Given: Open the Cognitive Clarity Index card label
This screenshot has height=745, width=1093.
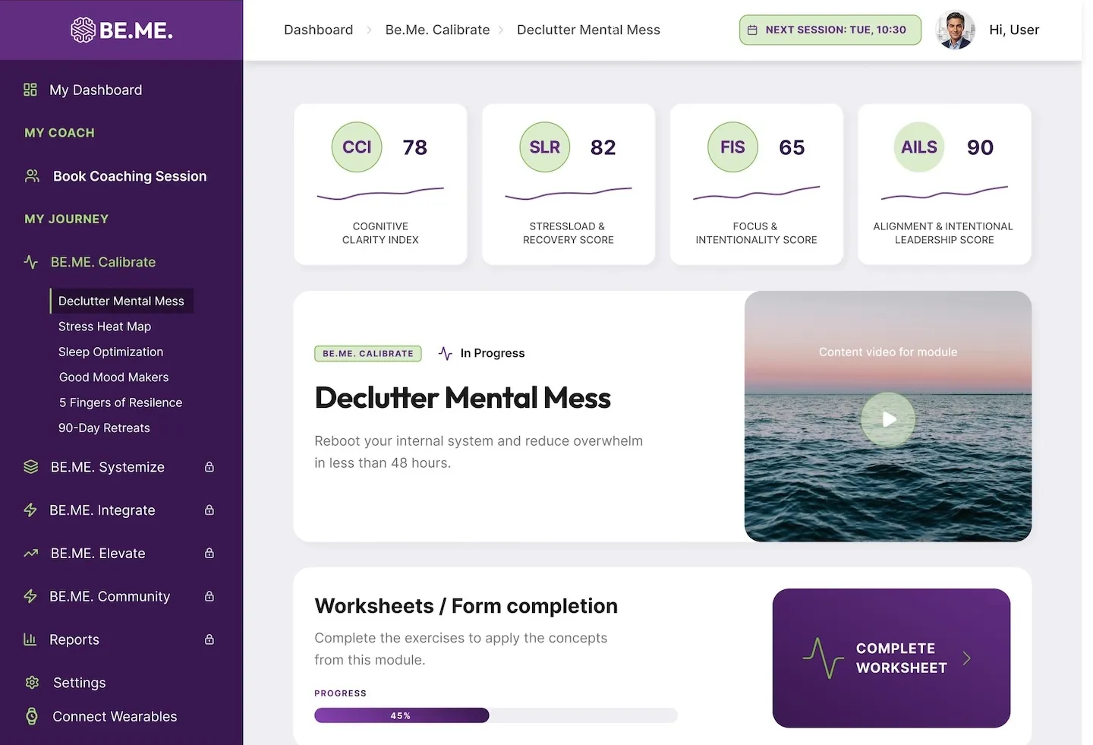Looking at the screenshot, I should (x=380, y=233).
